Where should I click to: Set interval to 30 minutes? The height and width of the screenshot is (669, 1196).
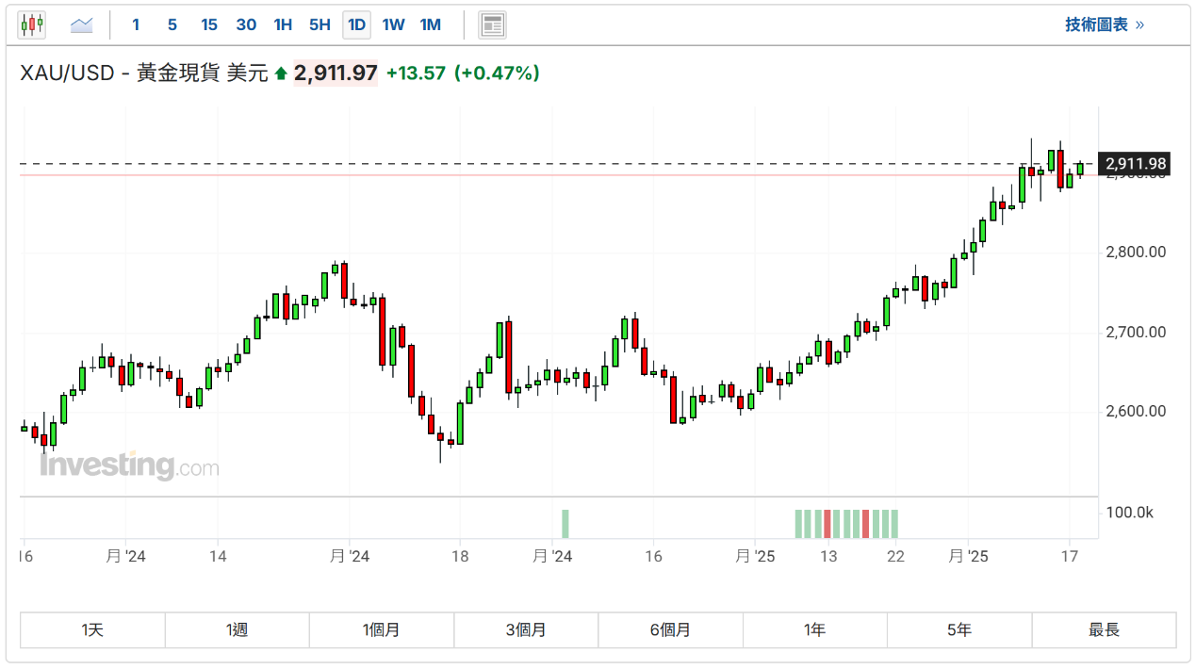pos(246,24)
